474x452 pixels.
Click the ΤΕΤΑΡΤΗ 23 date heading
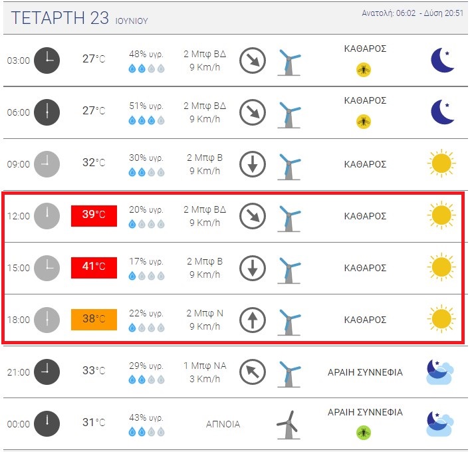(60, 17)
